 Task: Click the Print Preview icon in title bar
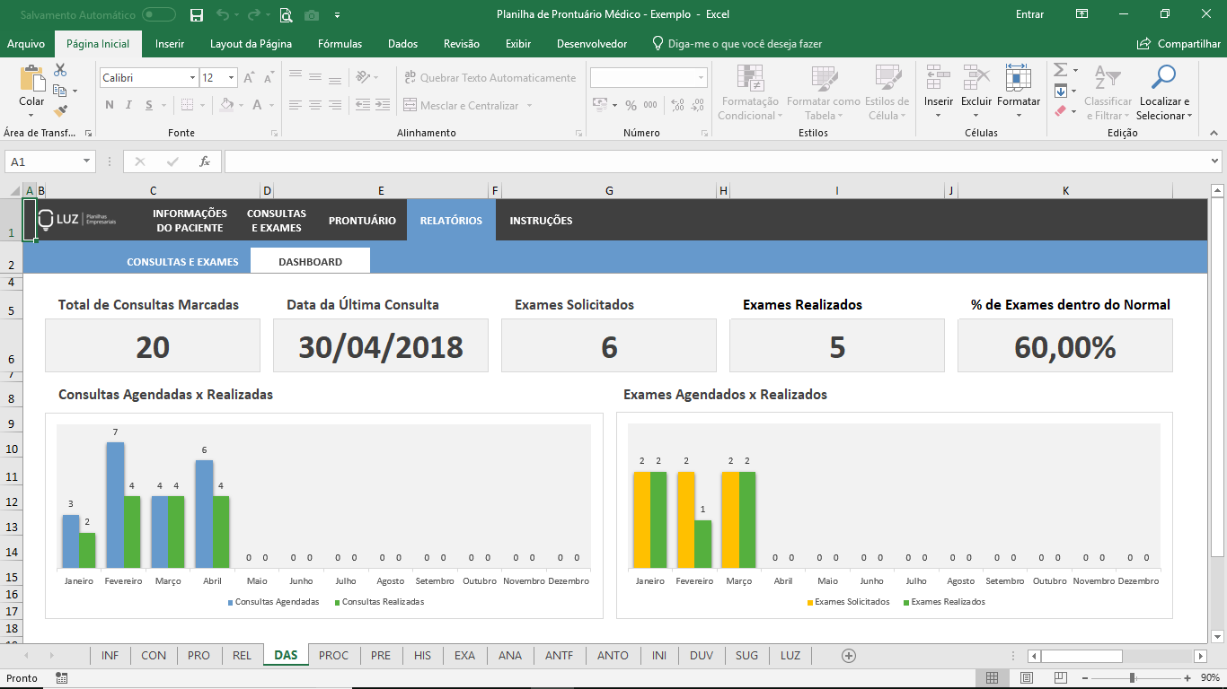click(x=286, y=14)
